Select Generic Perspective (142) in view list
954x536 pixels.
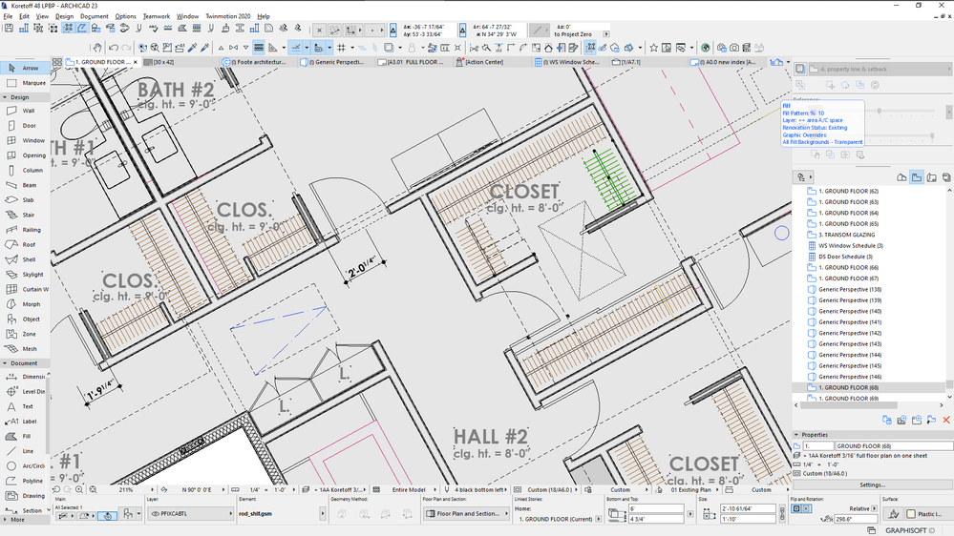850,333
